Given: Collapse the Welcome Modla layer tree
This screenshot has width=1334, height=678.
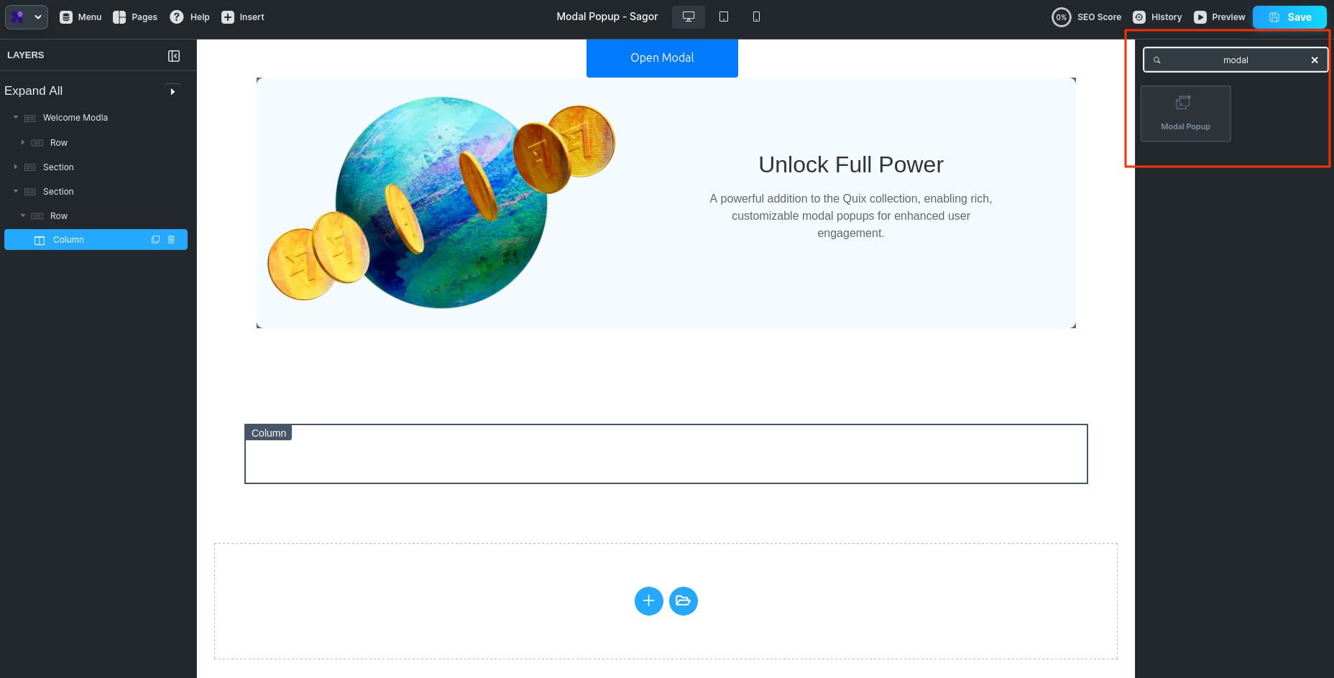Looking at the screenshot, I should (16, 118).
